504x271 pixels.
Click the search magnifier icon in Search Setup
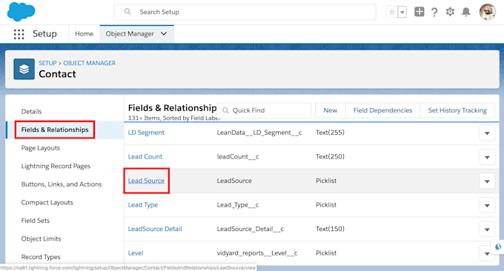[x=127, y=12]
